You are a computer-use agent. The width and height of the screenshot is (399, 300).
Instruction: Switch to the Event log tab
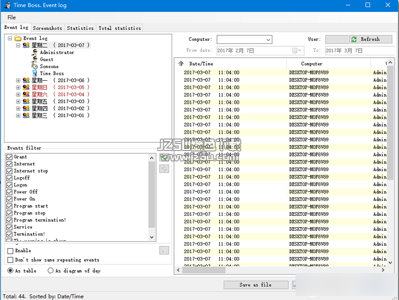(x=16, y=27)
